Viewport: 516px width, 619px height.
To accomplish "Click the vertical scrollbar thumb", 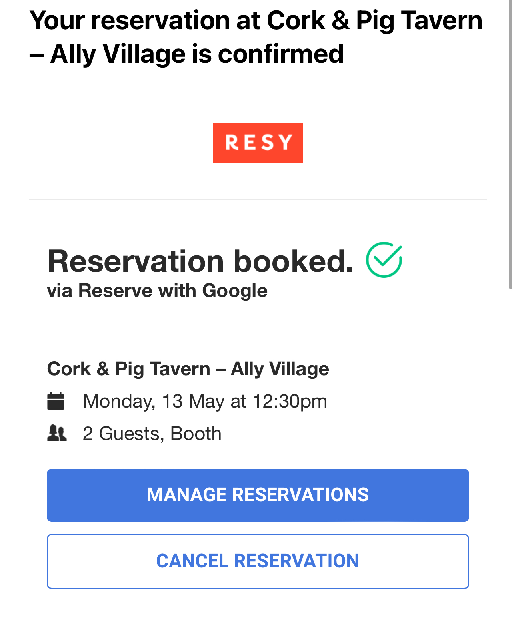I will pos(510,144).
